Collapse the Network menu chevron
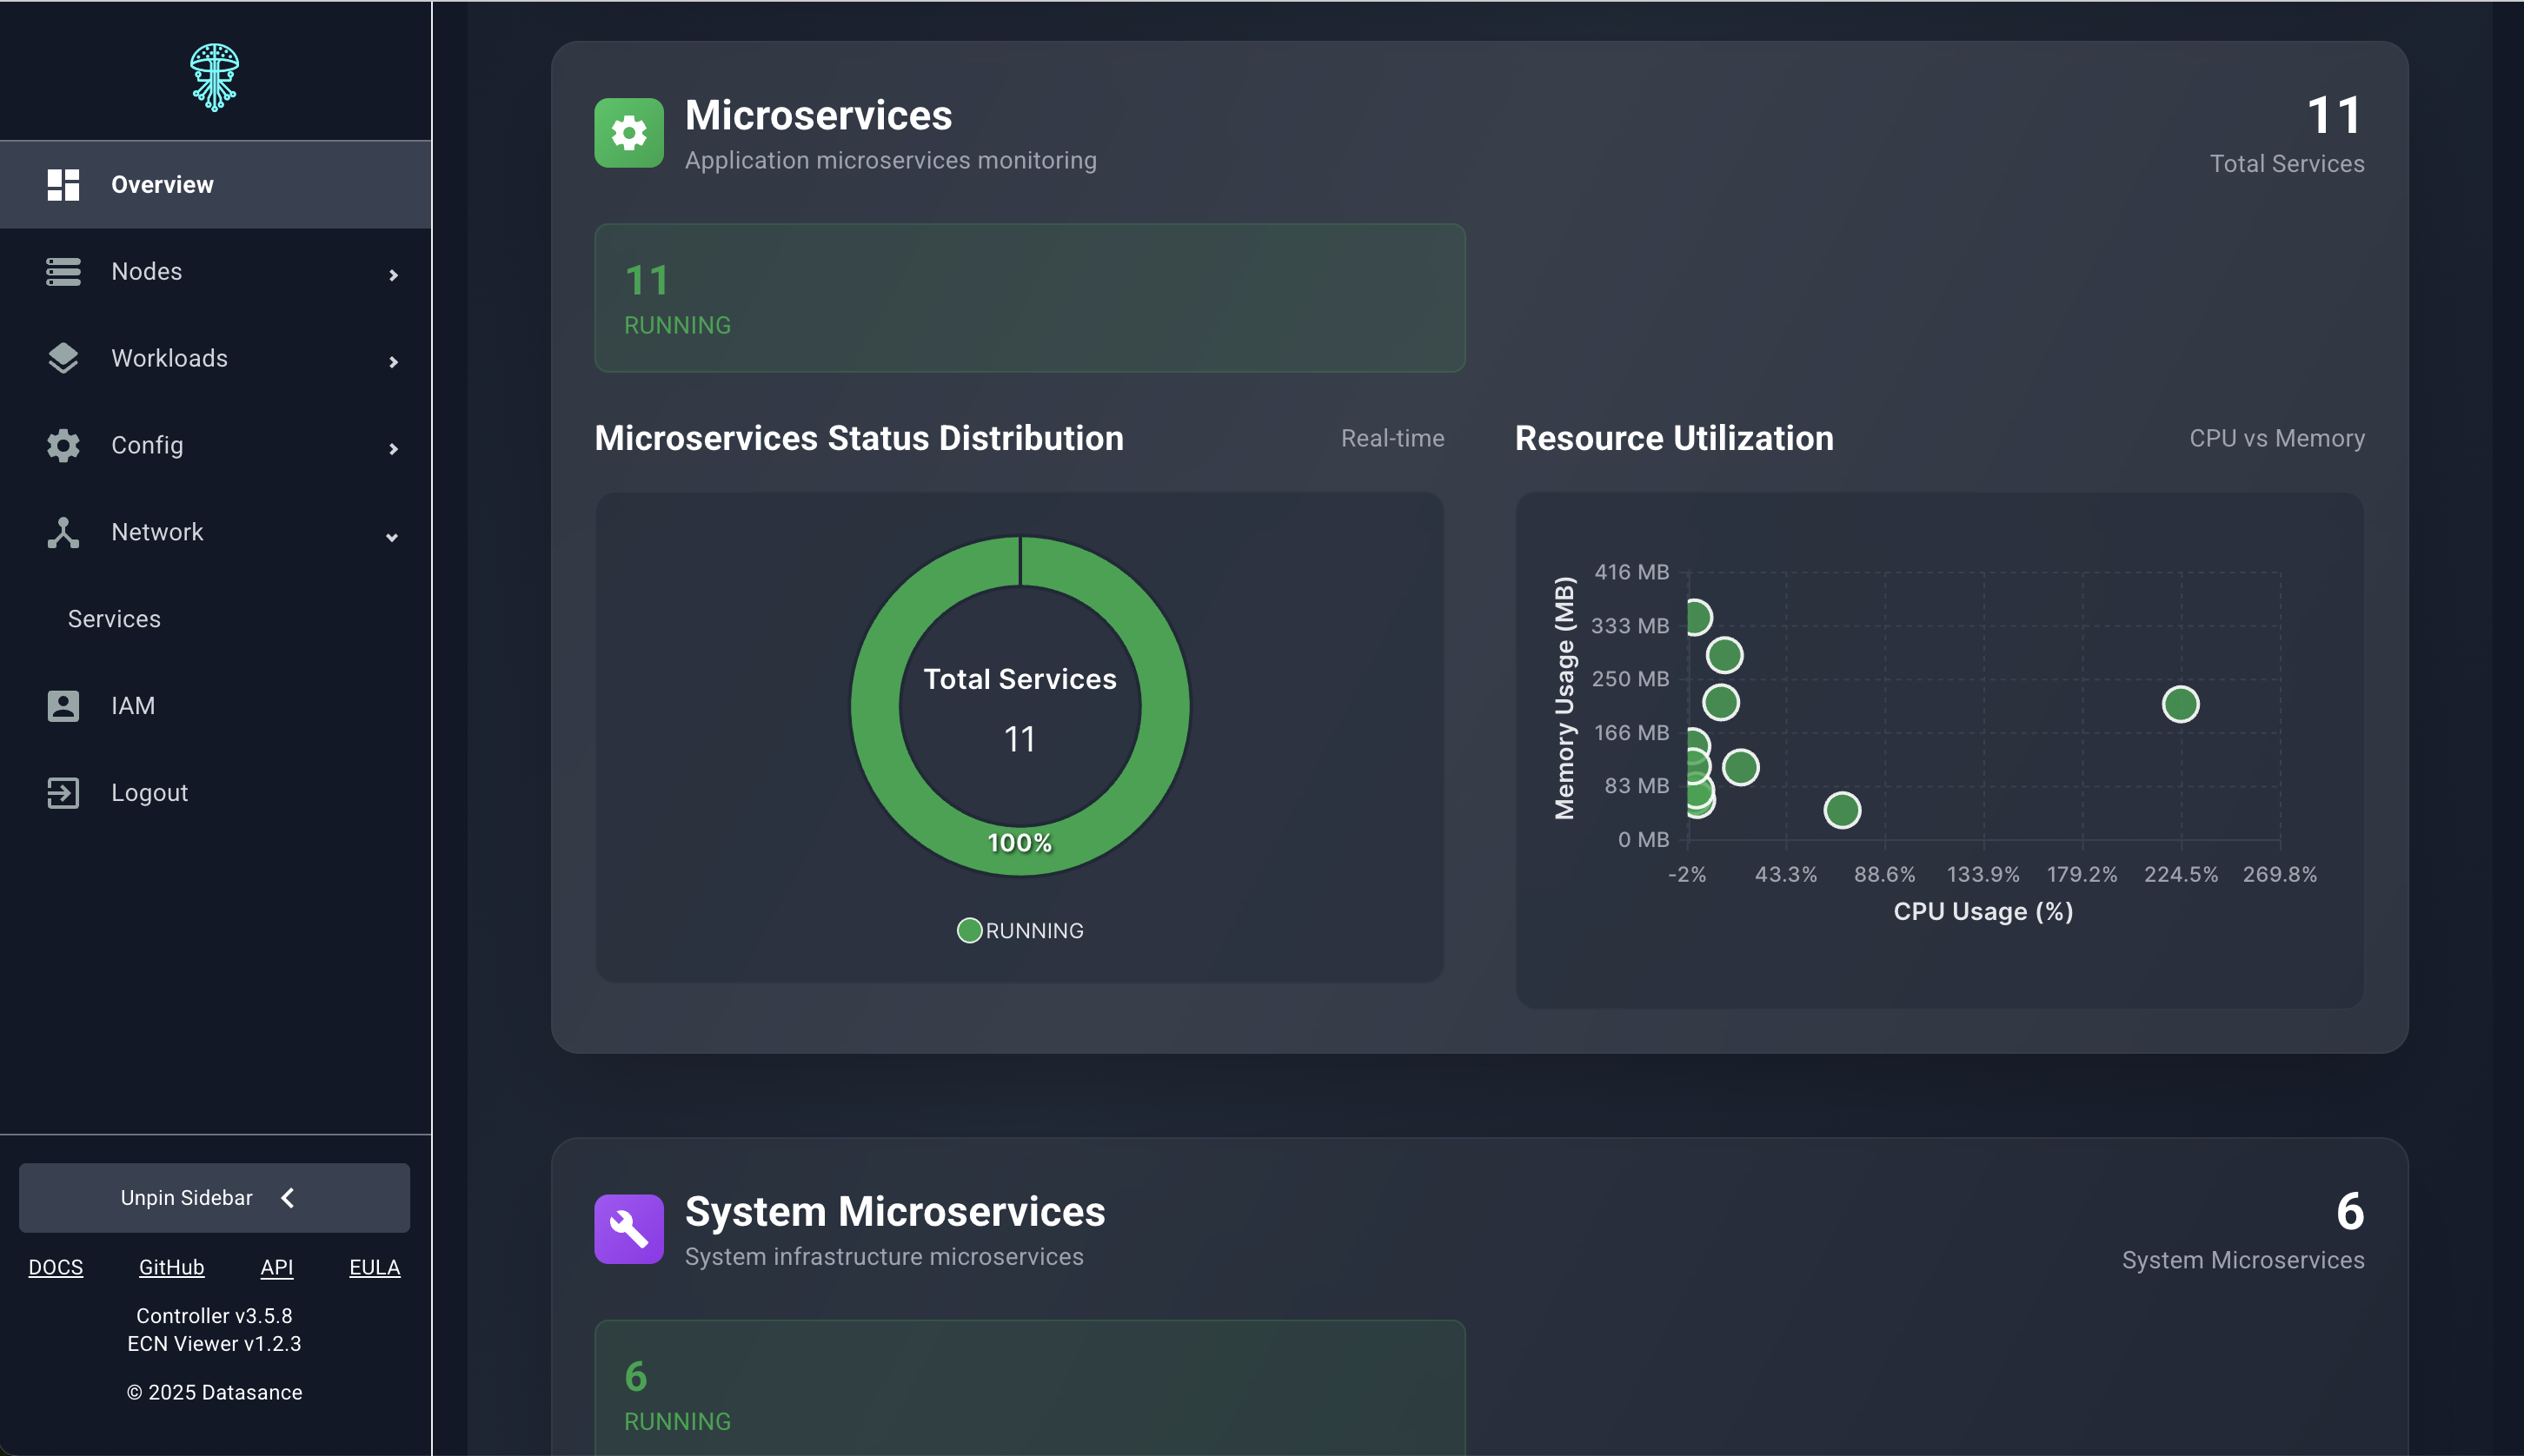This screenshot has height=1456, width=2524. click(392, 536)
